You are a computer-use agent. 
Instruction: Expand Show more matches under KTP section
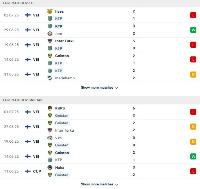coord(97,88)
